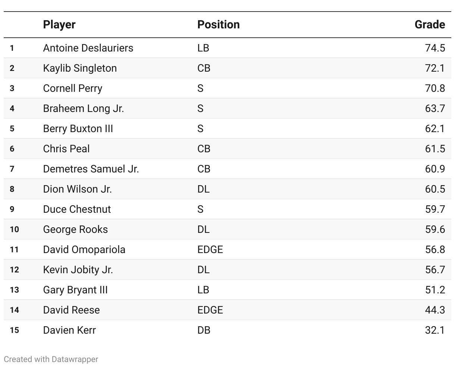Select Berry Buxton III row
Screen dimensions: 455x368
[x=228, y=128]
